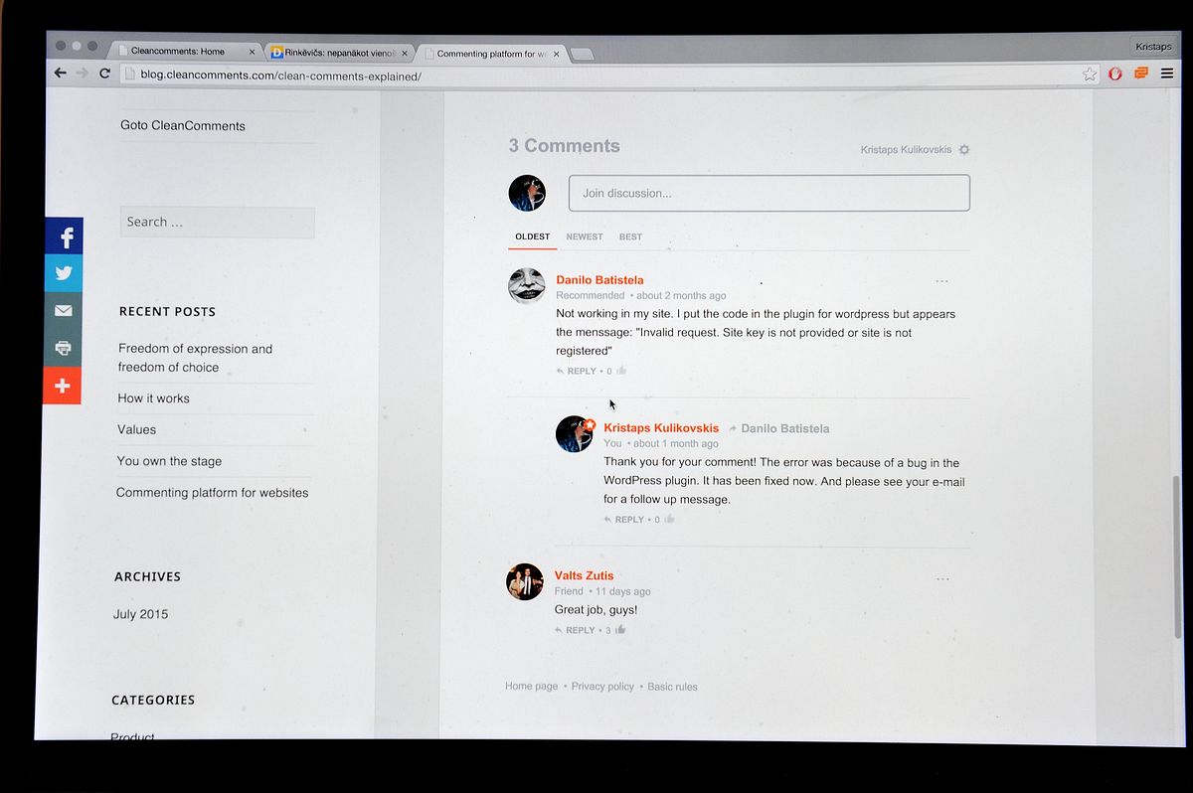Image resolution: width=1193 pixels, height=793 pixels.
Task: Sort comments by Newest tab
Action: pos(585,237)
